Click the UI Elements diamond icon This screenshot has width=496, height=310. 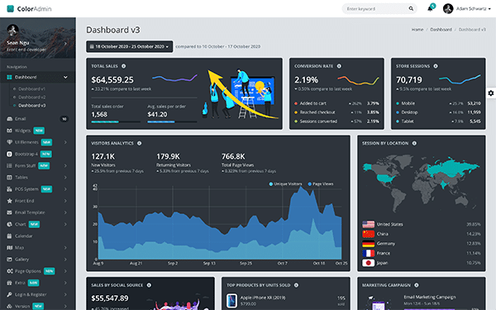point(9,142)
